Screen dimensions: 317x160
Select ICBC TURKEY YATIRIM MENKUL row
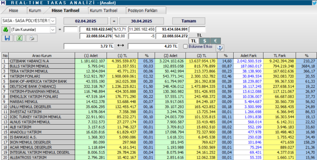(159, 117)
